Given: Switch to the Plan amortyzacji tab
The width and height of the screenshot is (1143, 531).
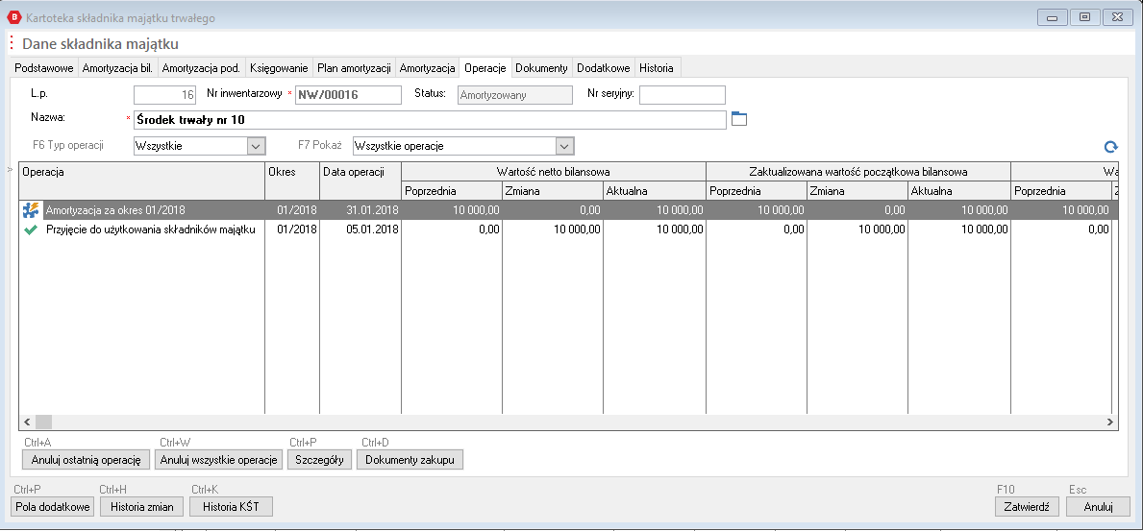Looking at the screenshot, I should pyautogui.click(x=354, y=68).
